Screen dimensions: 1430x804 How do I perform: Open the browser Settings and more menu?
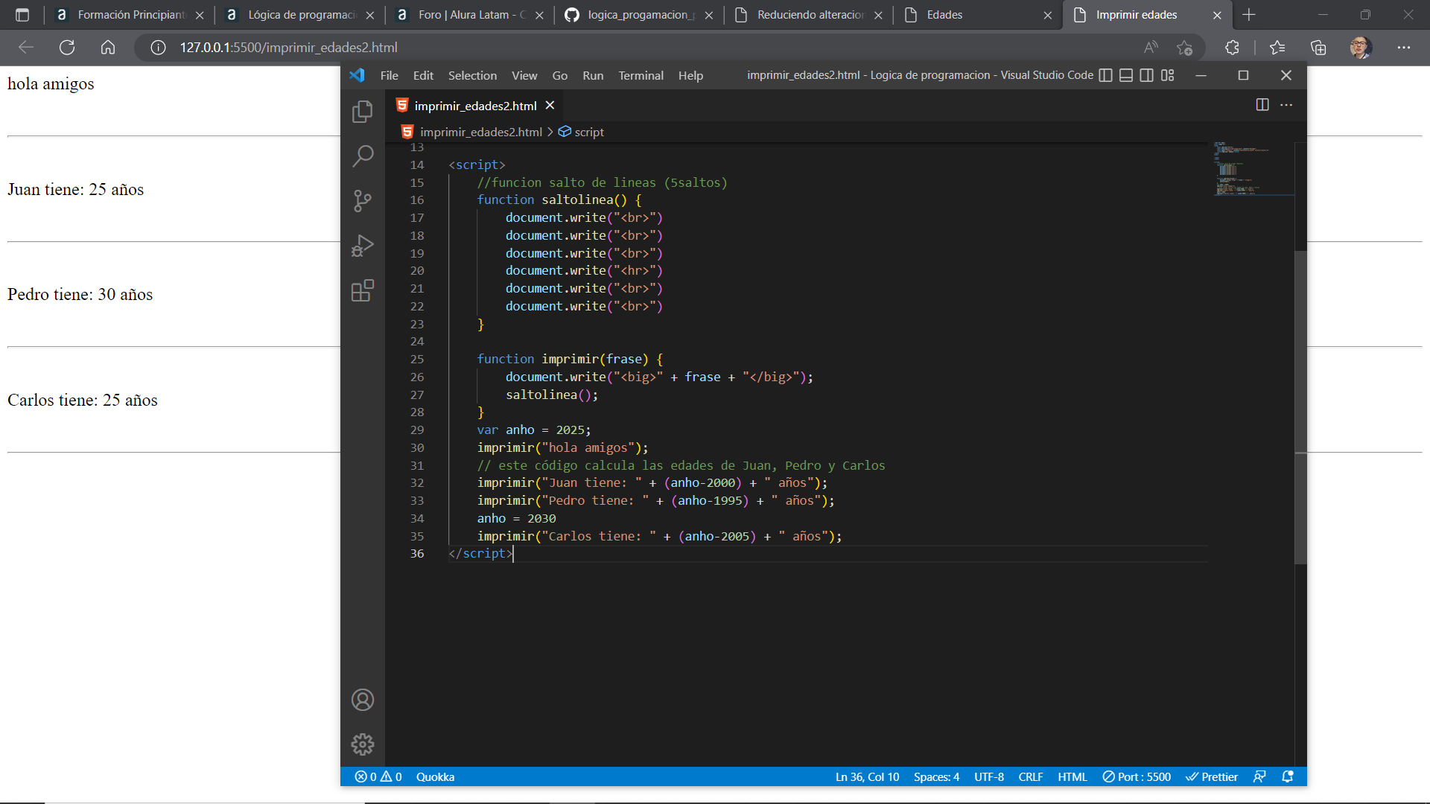[1404, 48]
